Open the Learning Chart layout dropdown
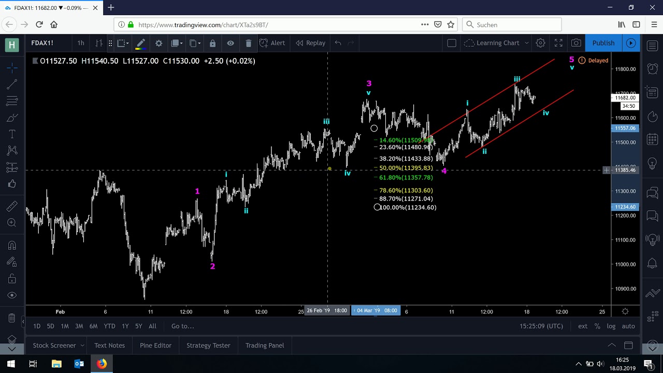 [x=496, y=43]
